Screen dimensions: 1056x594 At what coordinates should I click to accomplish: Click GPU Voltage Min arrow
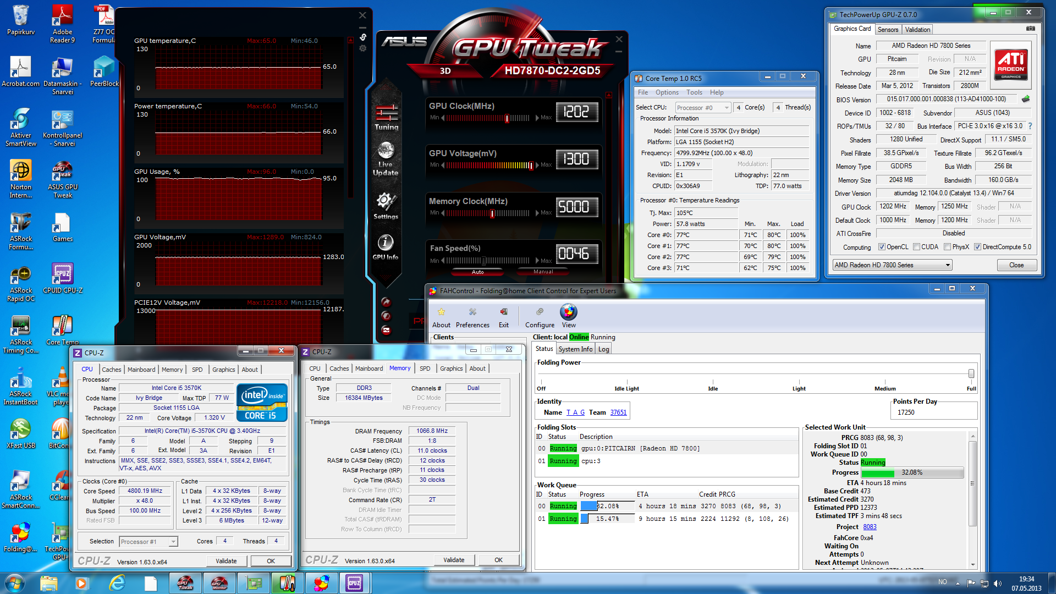point(443,165)
